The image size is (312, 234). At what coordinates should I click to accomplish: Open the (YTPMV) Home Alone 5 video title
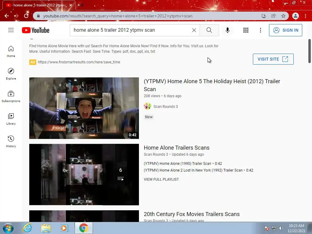212,85
